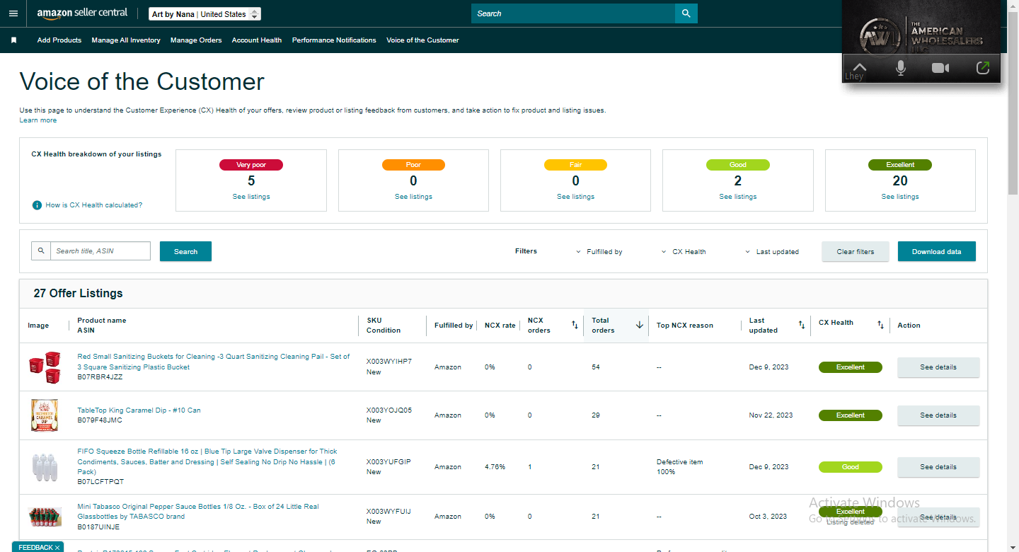See listings under Excellent
The height and width of the screenshot is (552, 1019).
pyautogui.click(x=900, y=197)
